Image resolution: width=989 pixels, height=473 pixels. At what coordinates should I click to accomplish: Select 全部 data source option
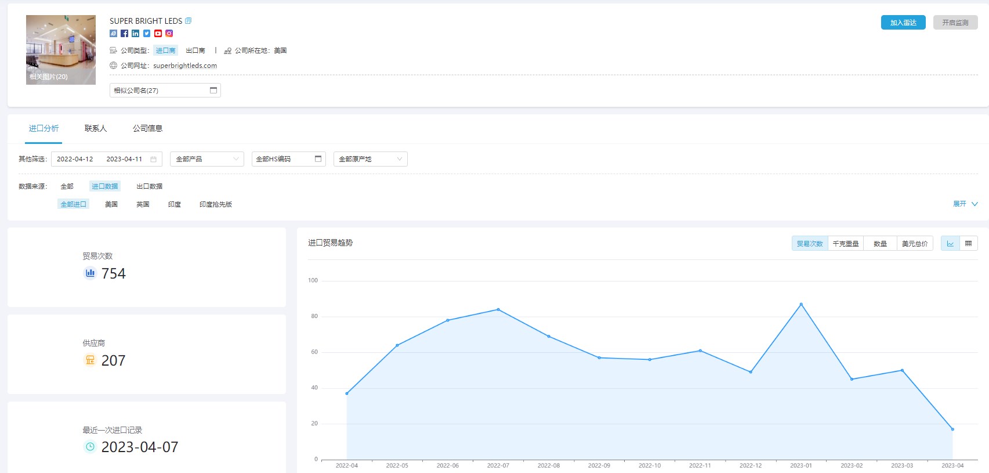point(67,186)
